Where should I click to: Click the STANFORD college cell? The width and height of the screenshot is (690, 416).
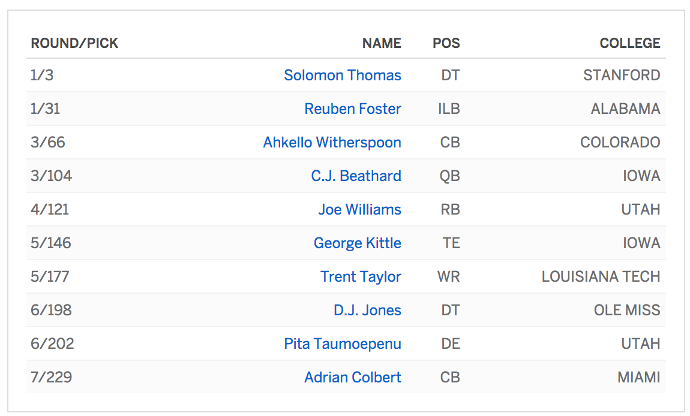(622, 76)
